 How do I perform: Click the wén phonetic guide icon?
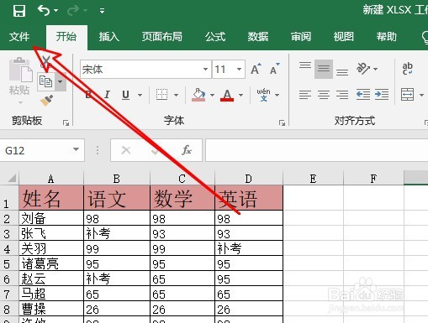pyautogui.click(x=263, y=95)
